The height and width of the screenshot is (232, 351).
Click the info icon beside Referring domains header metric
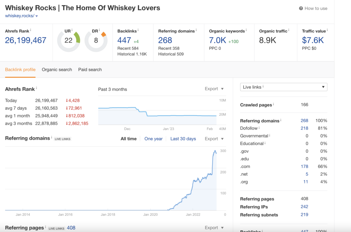(196, 30)
